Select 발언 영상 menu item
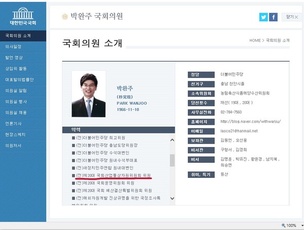Screen dimensions: 304x230 [x=14, y=58]
